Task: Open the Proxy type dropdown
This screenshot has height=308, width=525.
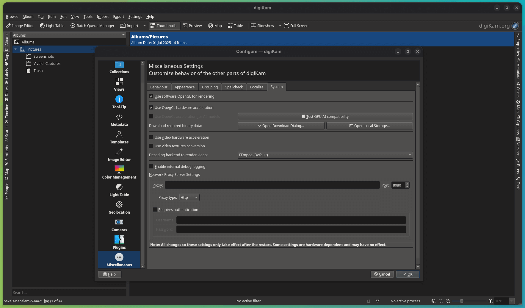Action: point(189,197)
